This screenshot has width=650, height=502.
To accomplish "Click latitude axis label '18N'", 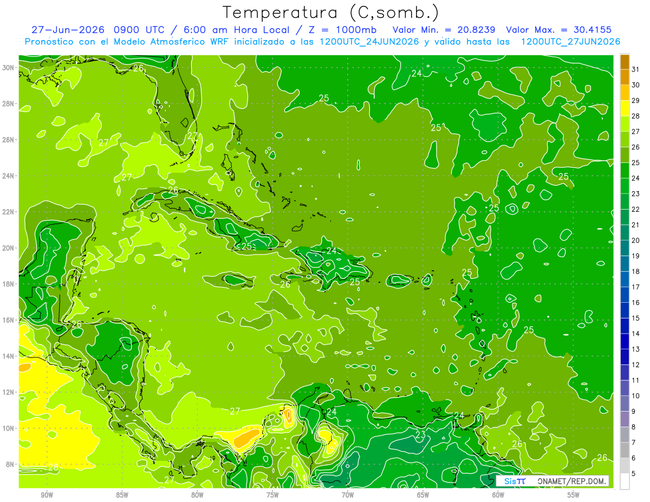I will 9,284.
